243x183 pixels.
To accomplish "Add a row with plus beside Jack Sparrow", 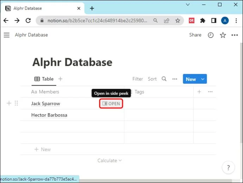I will pos(9,103).
